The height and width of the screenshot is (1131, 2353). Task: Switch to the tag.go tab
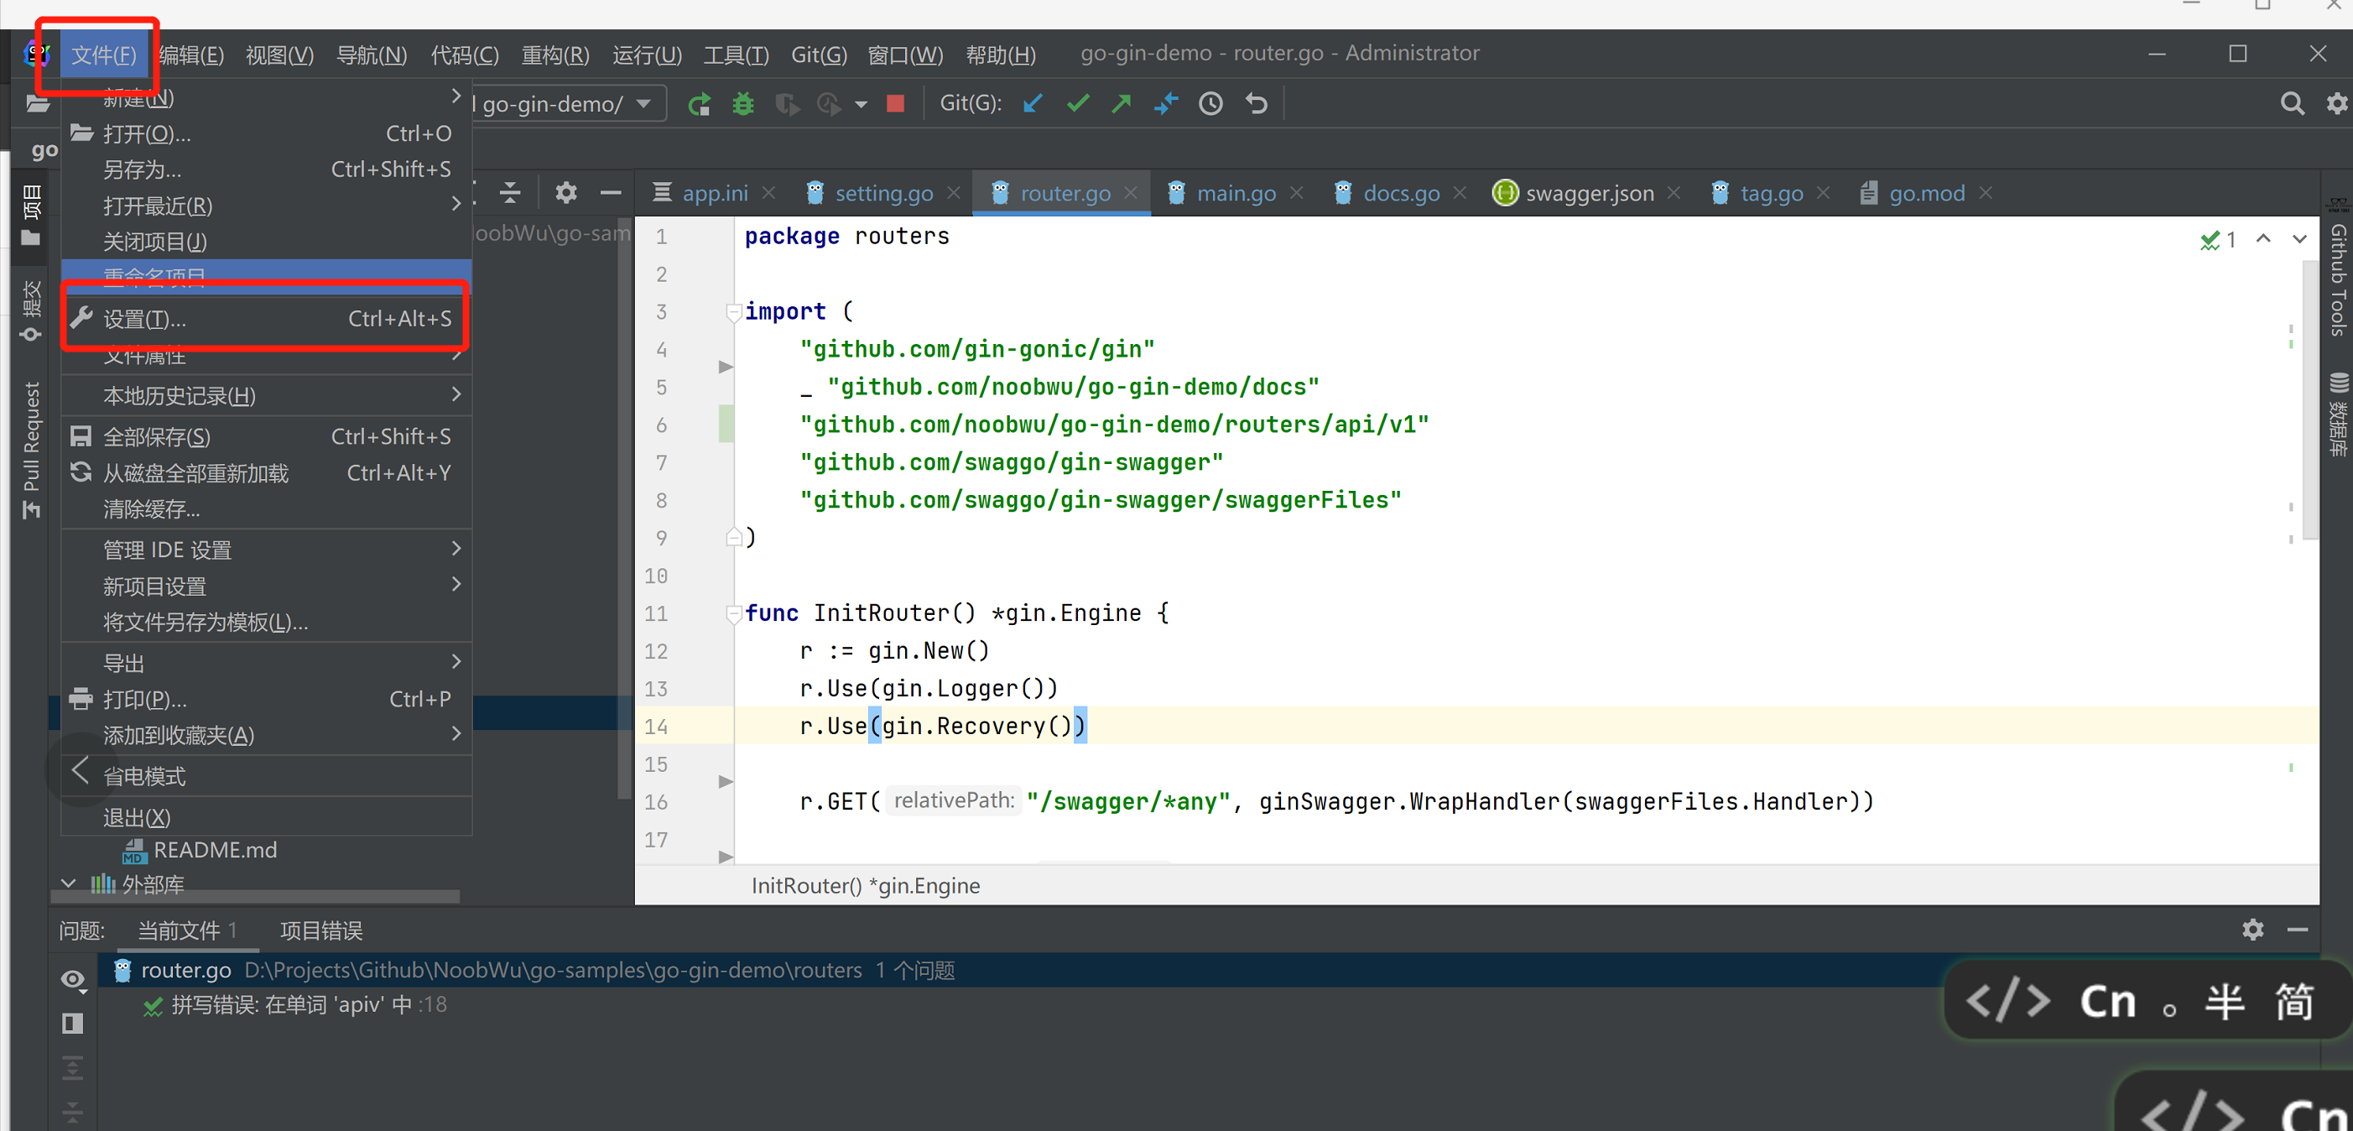pyautogui.click(x=1770, y=194)
